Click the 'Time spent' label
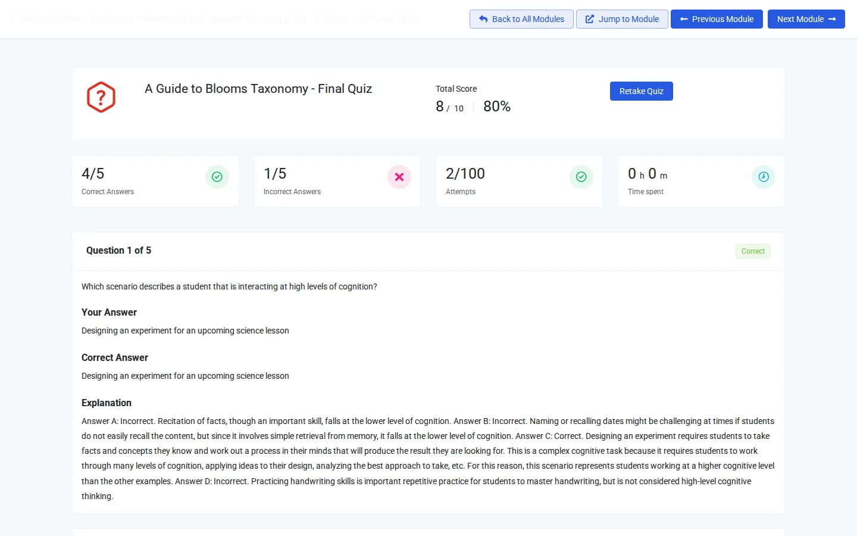This screenshot has height=536, width=857. [x=646, y=192]
